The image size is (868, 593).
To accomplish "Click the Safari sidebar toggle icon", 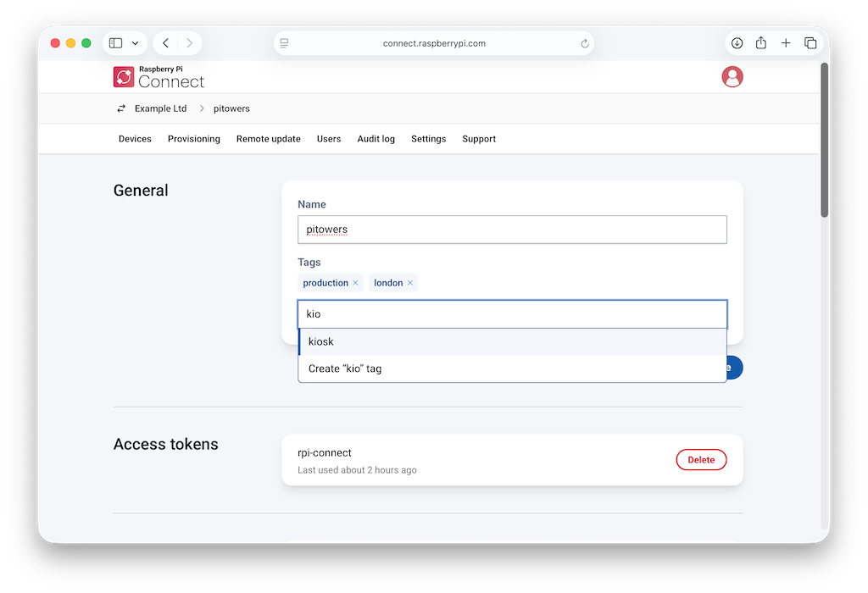I will [x=115, y=43].
